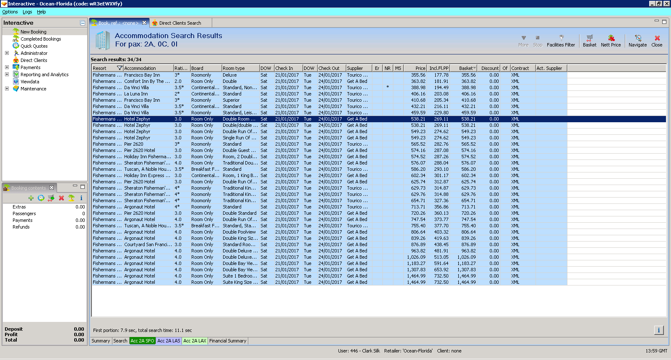
Task: Open Basket cart tool
Action: pos(589,41)
